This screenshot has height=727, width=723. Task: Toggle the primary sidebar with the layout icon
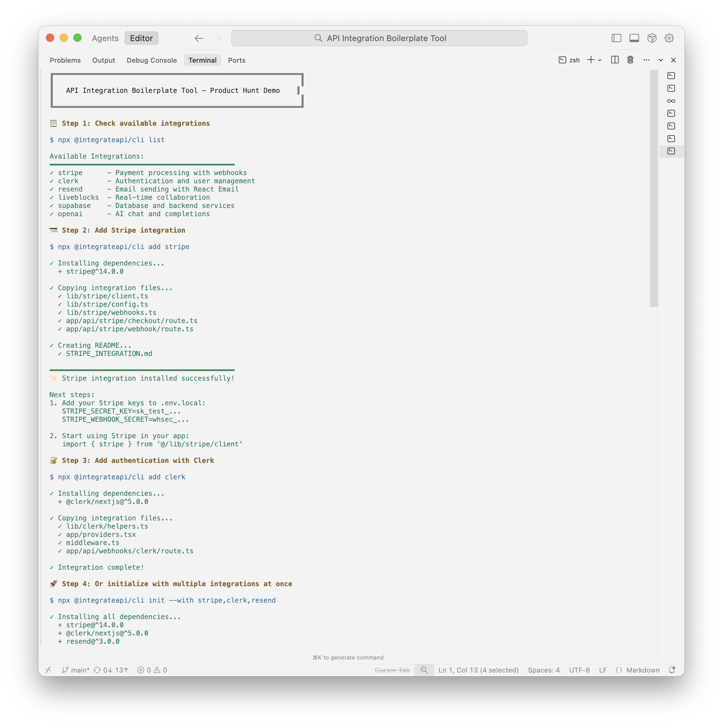(x=616, y=38)
